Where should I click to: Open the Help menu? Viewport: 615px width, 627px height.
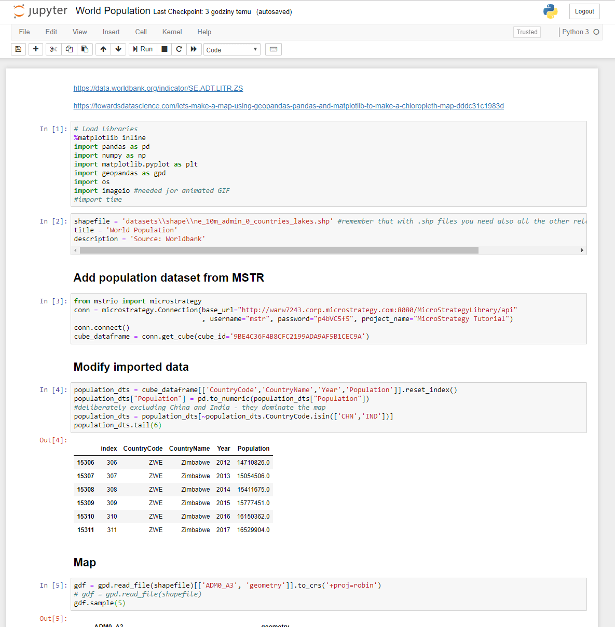point(204,32)
